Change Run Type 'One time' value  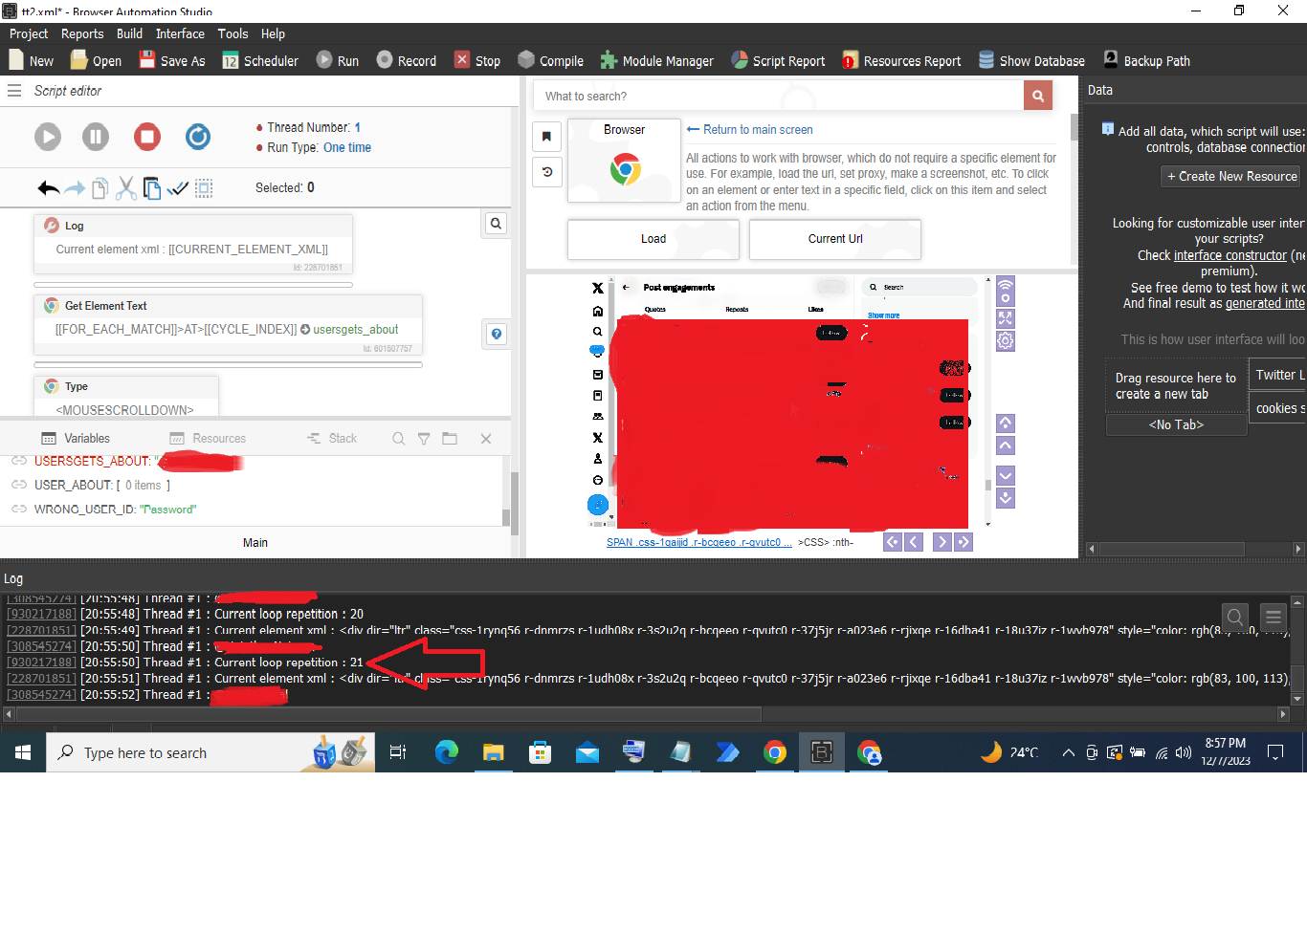pyautogui.click(x=346, y=147)
